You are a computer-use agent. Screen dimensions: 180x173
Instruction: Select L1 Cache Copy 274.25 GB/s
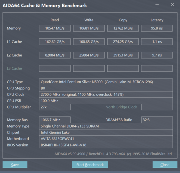click(x=123, y=42)
